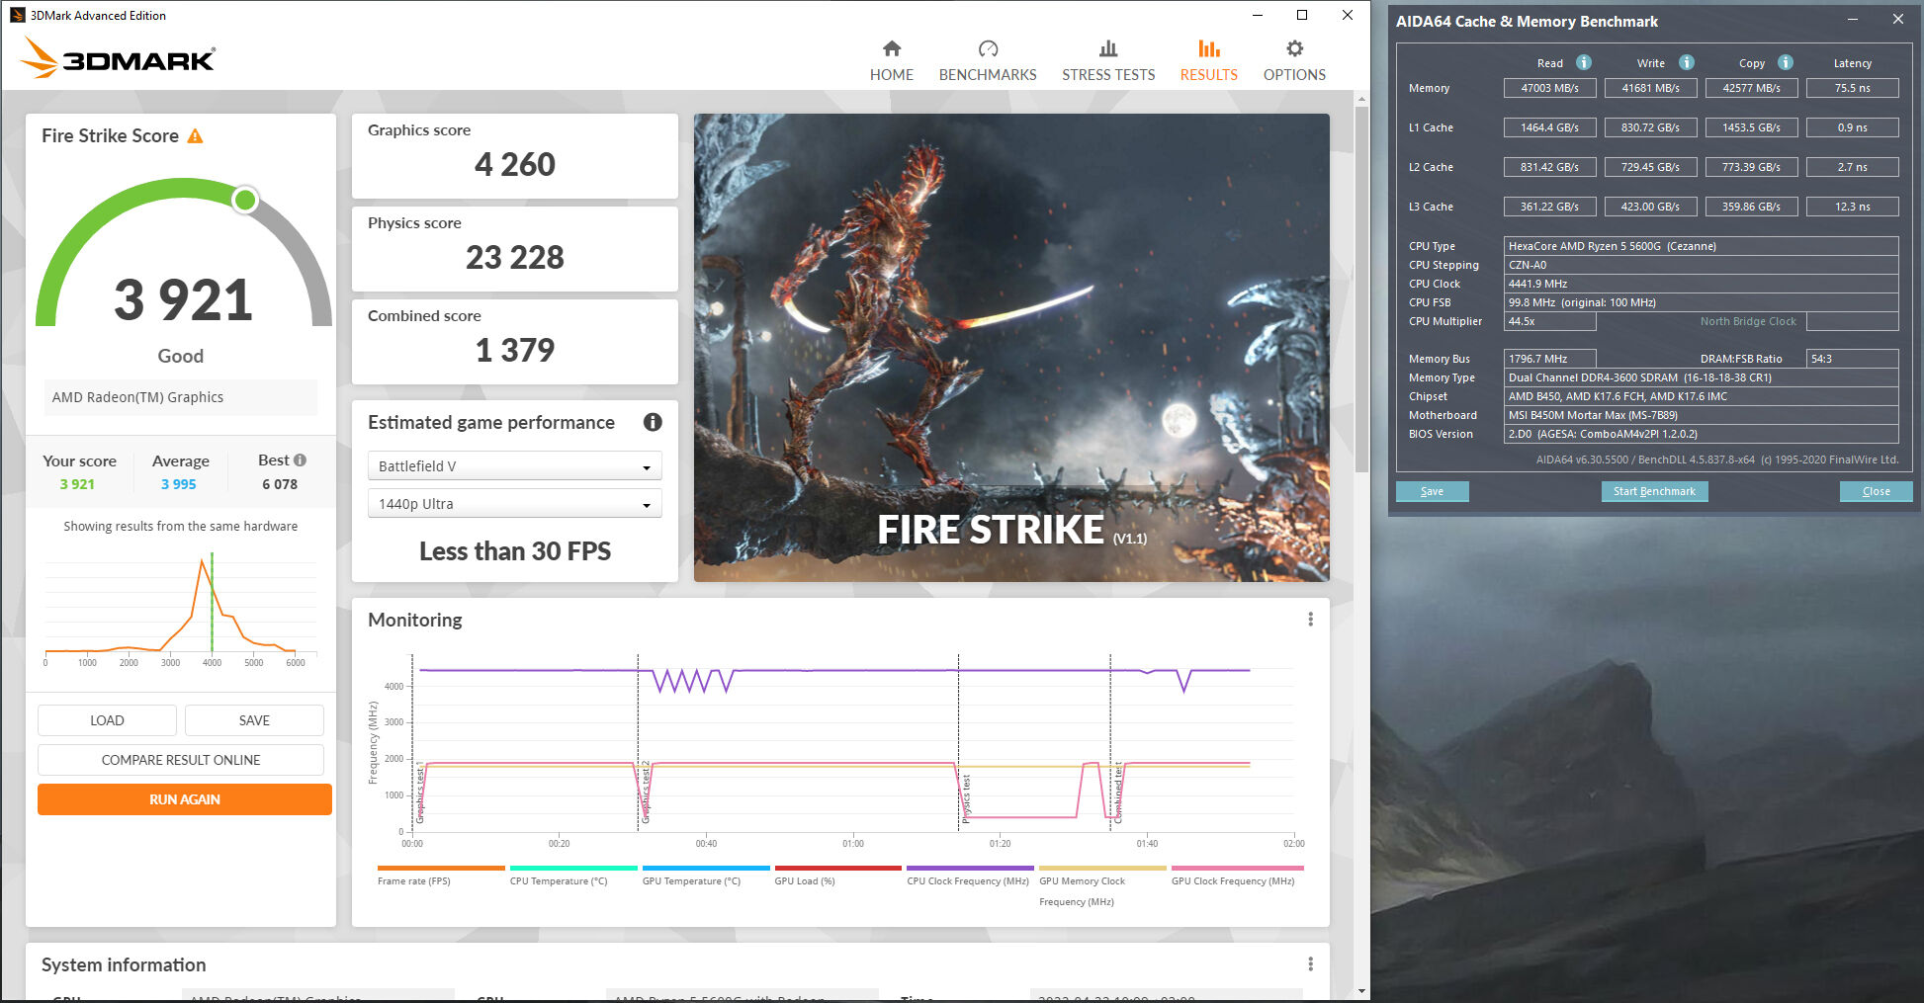1924x1003 pixels.
Task: Expand the Battlefield V game dropdown
Action: (514, 466)
